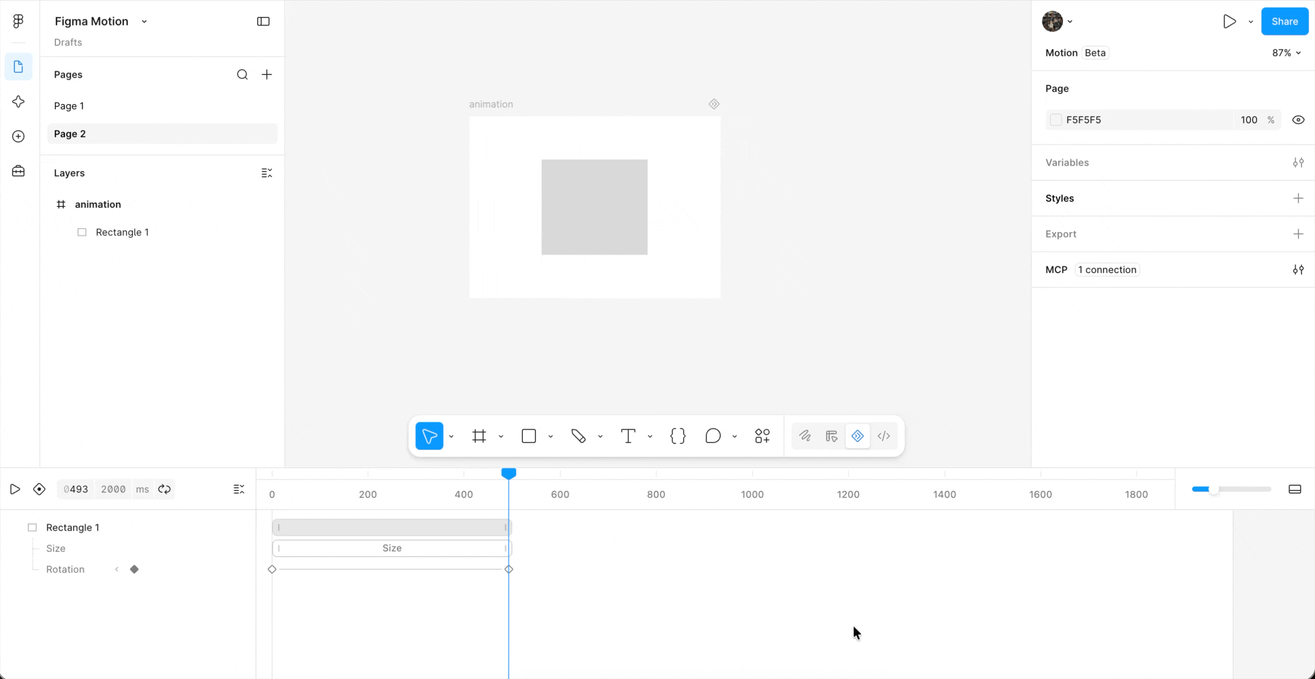Toggle page background visibility eye

(x=1298, y=120)
